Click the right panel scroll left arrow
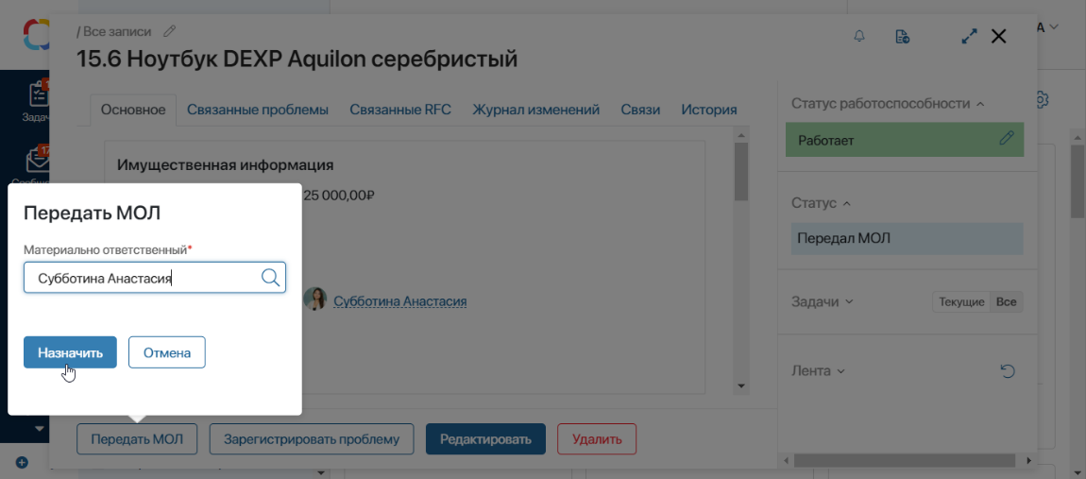 click(785, 460)
